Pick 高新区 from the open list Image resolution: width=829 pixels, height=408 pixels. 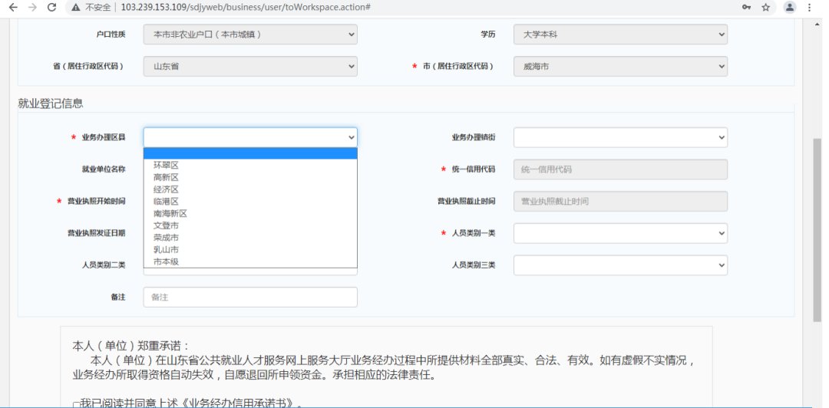tap(166, 177)
